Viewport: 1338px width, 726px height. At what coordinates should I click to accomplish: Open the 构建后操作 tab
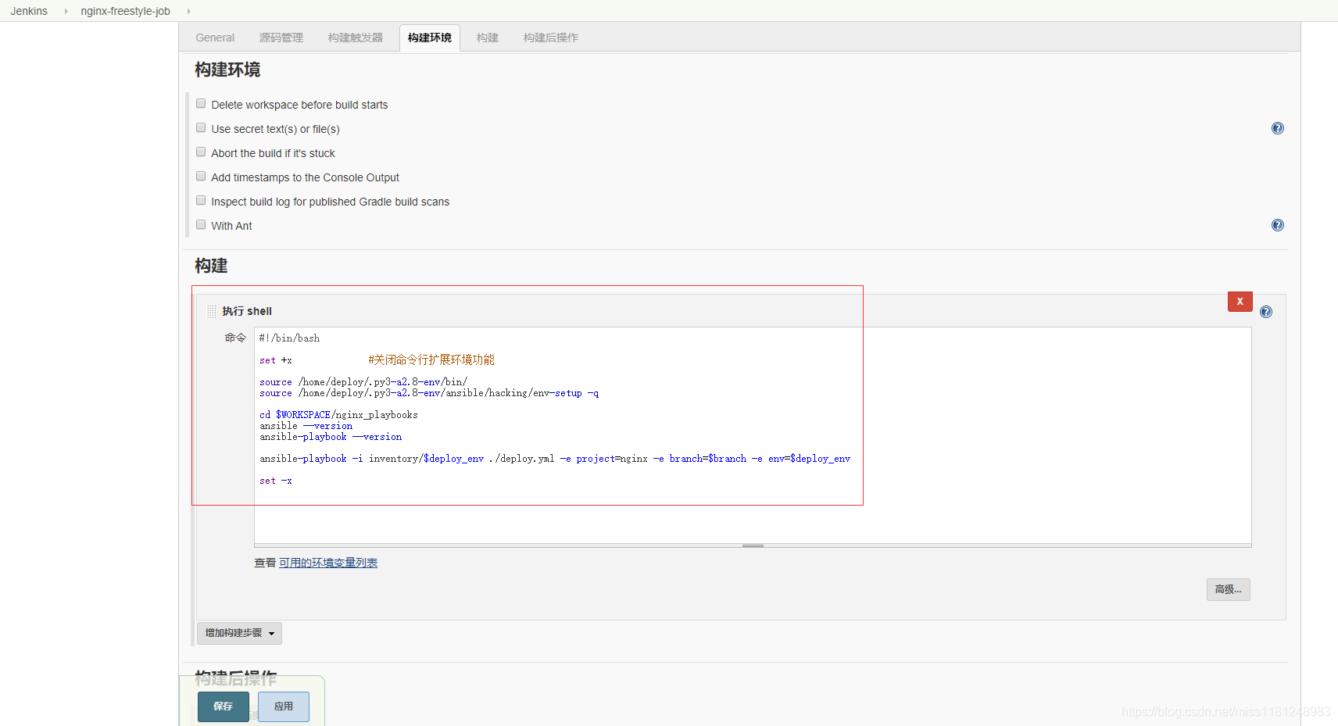pos(551,38)
